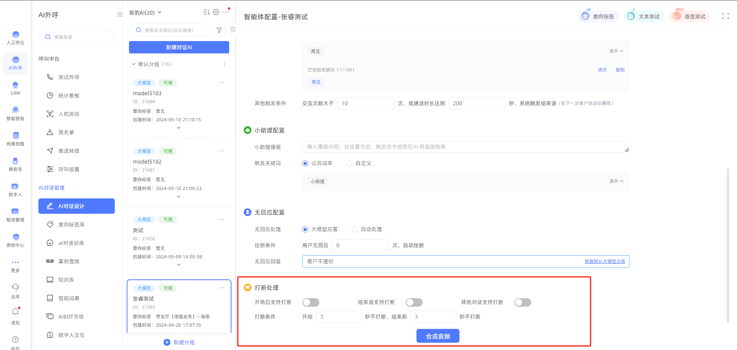737x350 pixels.
Task: Click 小助理播报 text area
Action: click(x=466, y=147)
